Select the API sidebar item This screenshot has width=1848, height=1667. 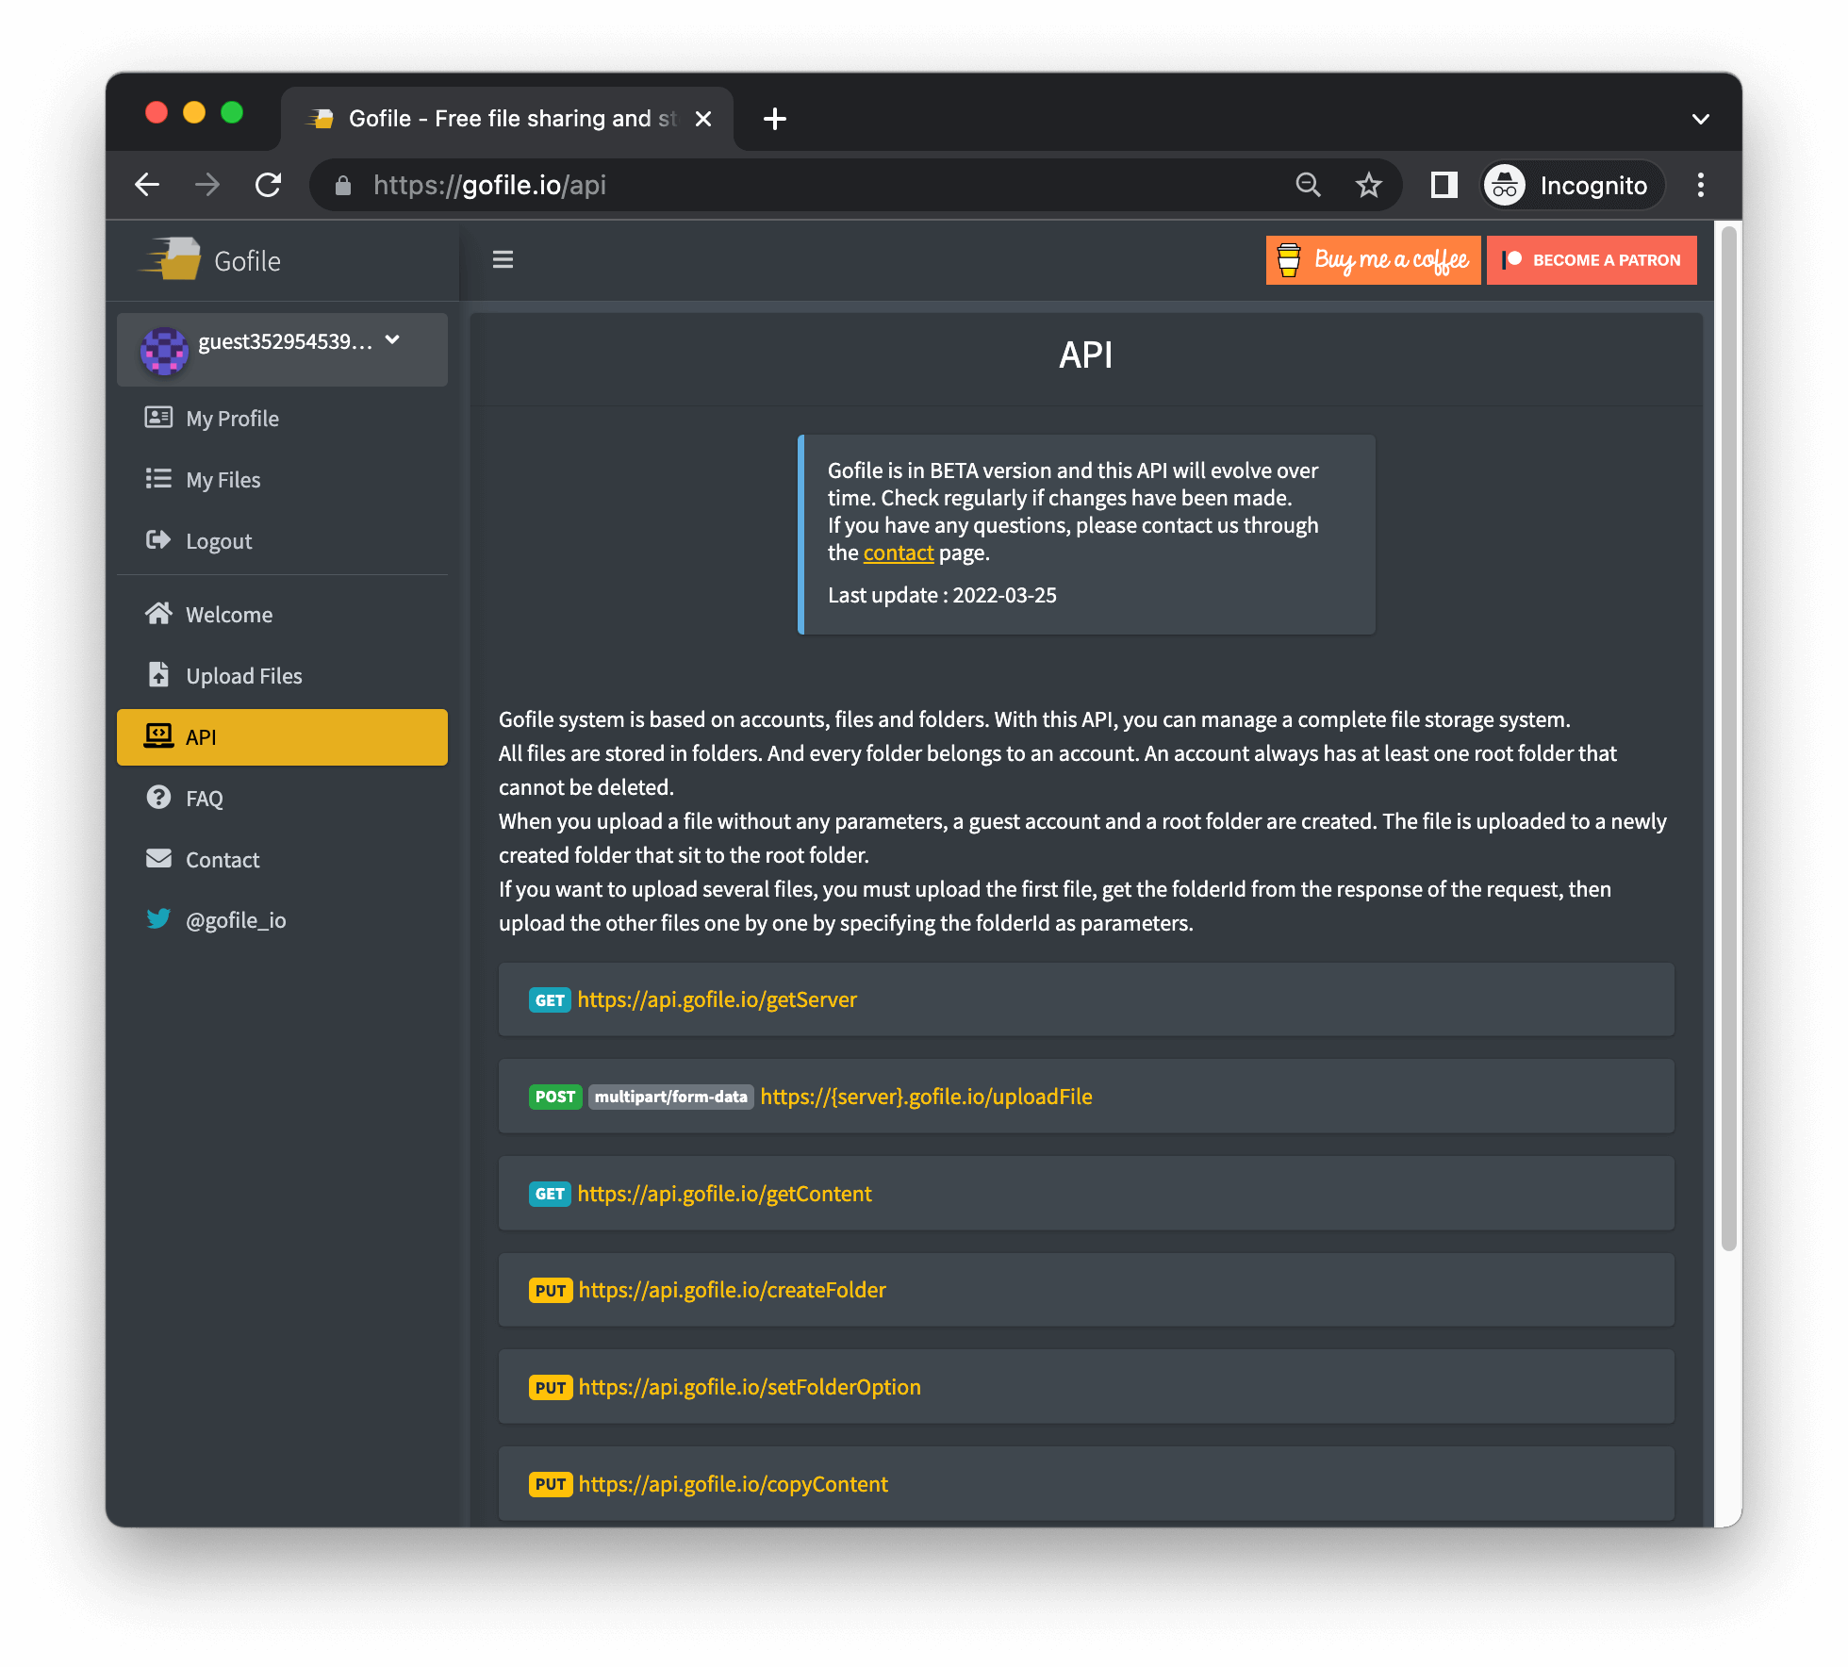pos(282,737)
